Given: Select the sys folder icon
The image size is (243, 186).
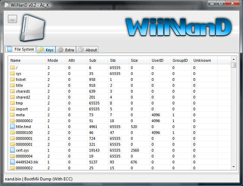Looking at the screenshot, I should [x=12, y=74].
